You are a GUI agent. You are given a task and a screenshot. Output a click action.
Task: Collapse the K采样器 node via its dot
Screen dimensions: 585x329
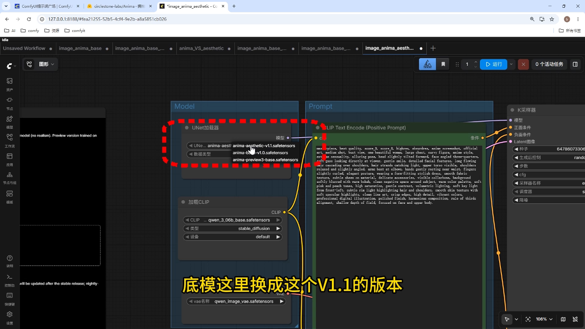(512, 110)
